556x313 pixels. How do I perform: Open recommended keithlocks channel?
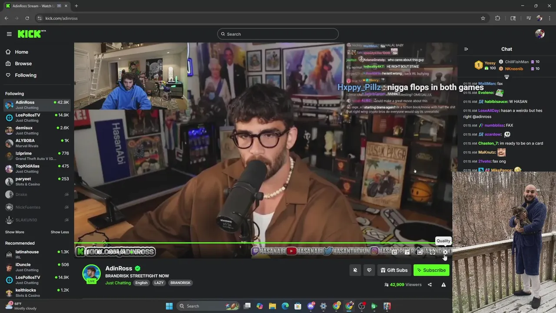(37, 293)
